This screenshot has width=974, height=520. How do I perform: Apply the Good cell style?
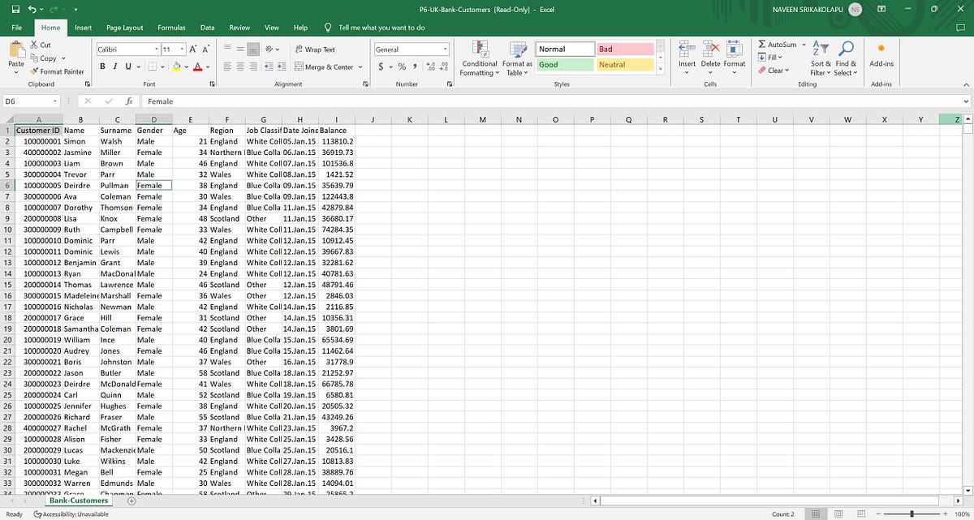[564, 62]
